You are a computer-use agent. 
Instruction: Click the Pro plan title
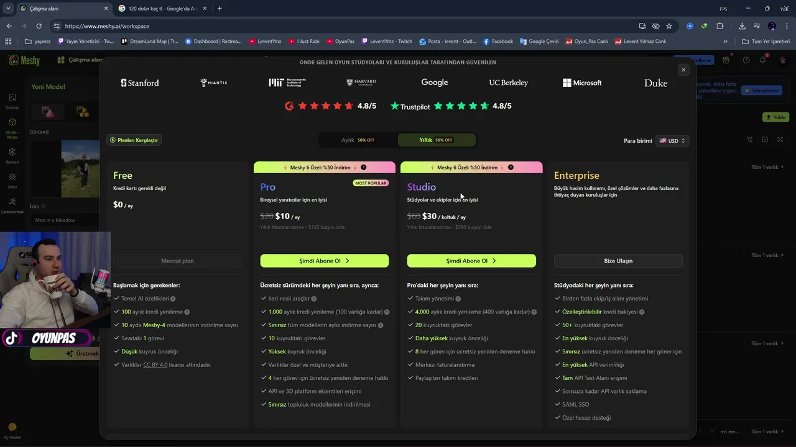pyautogui.click(x=268, y=187)
